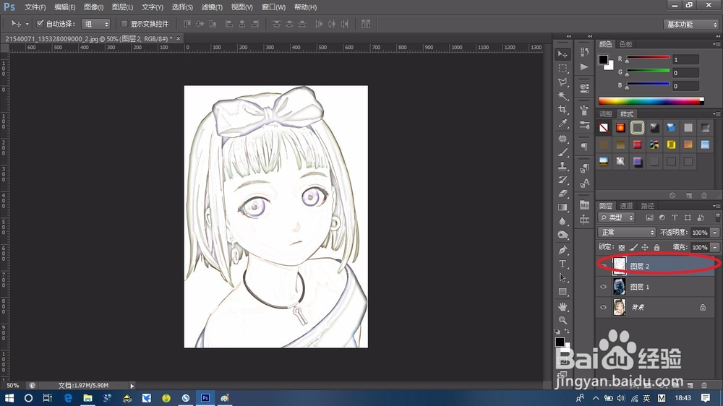The height and width of the screenshot is (406, 723).
Task: Open the Color panel flyout menu
Action: pyautogui.click(x=716, y=44)
